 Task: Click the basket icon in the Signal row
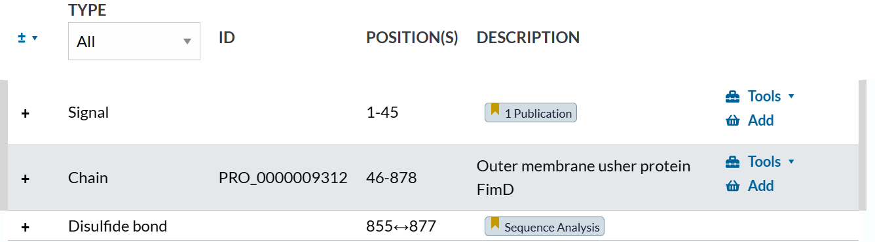[732, 121]
